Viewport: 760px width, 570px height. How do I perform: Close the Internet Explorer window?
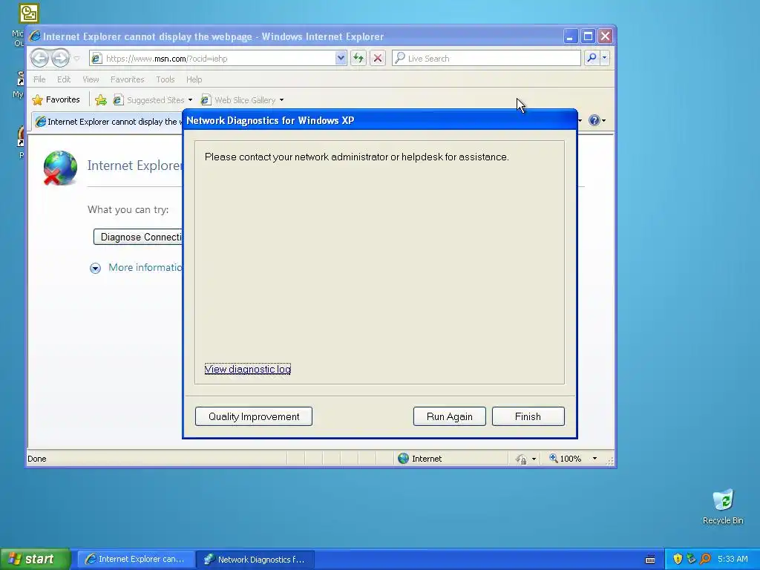pyautogui.click(x=605, y=36)
